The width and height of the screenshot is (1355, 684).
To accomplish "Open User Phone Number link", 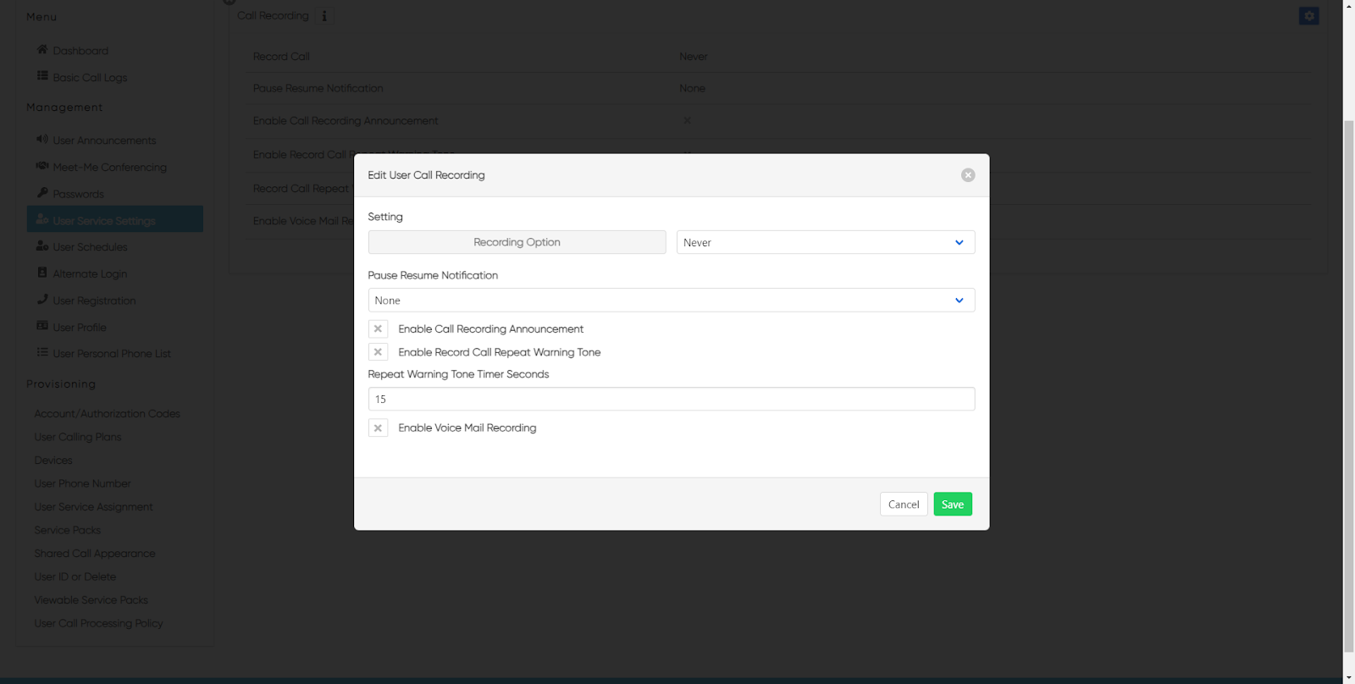I will [x=82, y=484].
